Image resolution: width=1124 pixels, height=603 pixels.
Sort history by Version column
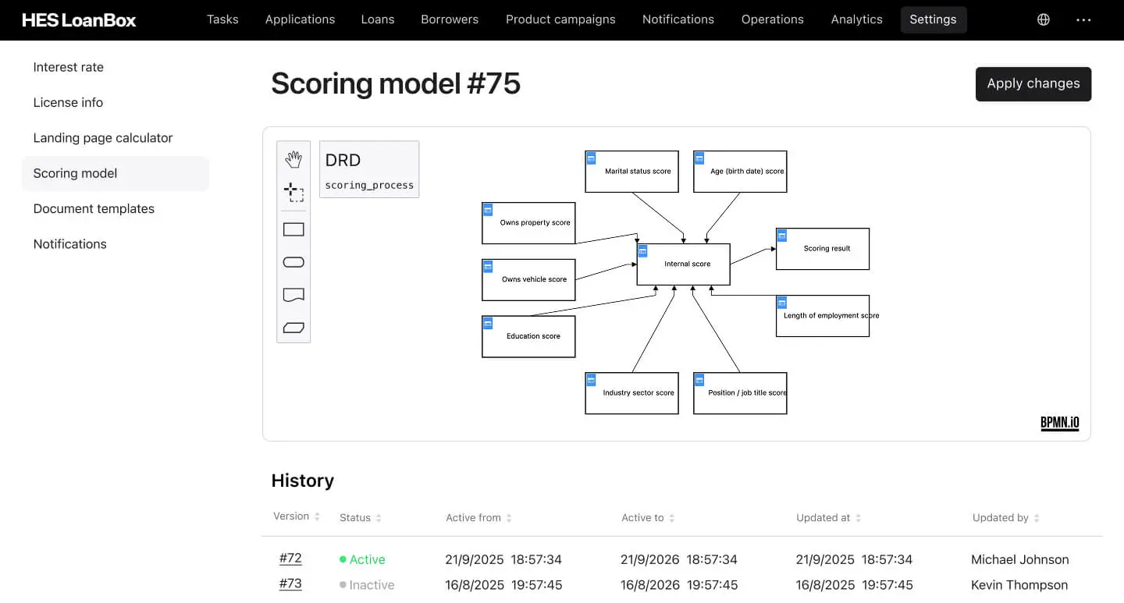click(x=297, y=516)
